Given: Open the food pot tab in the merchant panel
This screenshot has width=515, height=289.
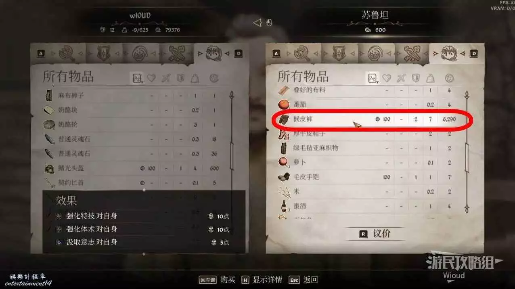Looking at the screenshot, I should [x=375, y=53].
